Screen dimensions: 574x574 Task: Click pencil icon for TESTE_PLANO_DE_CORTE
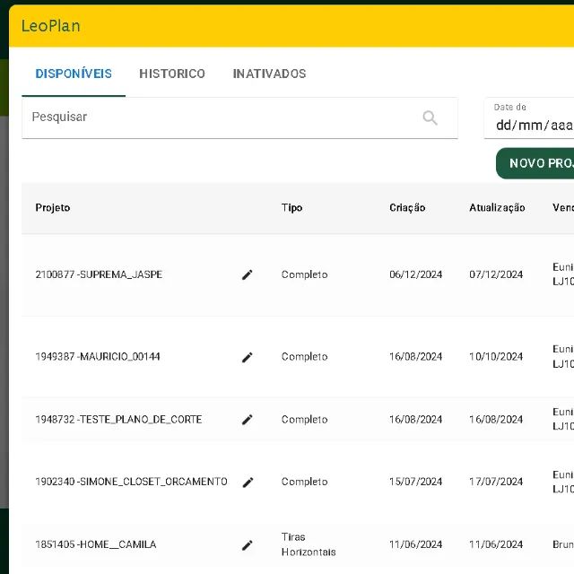pyautogui.click(x=248, y=420)
